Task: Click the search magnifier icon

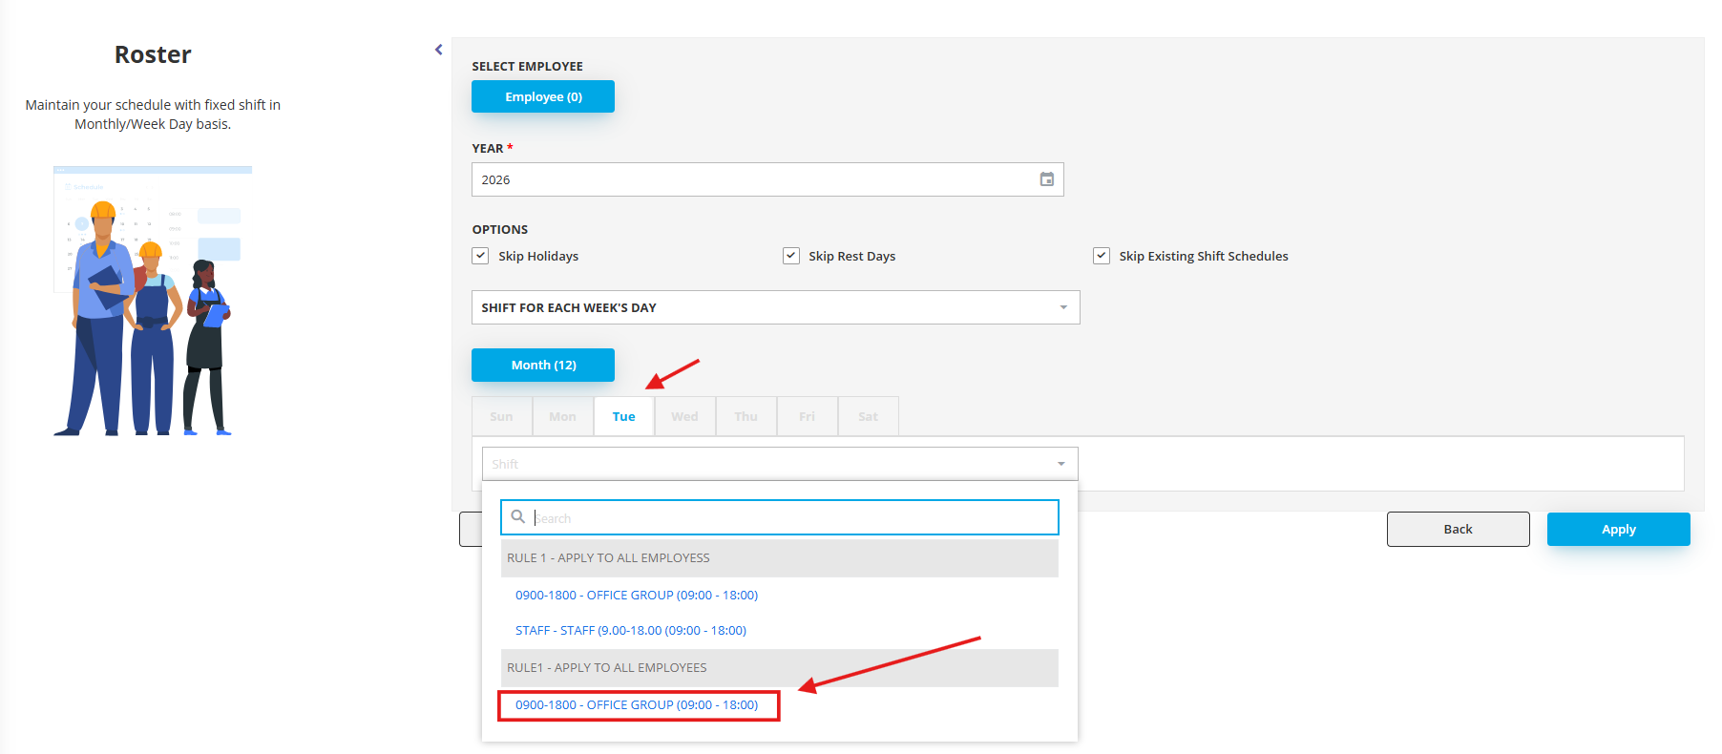Action: click(x=517, y=516)
